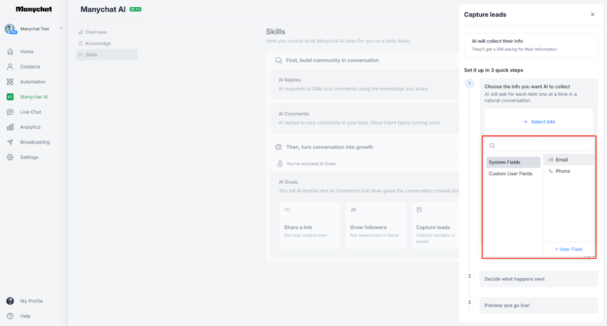
Task: Open Settings via the gear icon
Action: click(10, 157)
